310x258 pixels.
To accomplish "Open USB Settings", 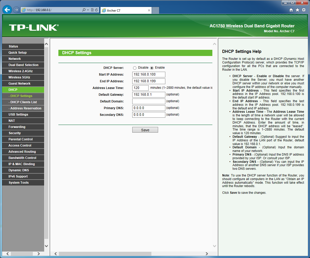I will point(23,115).
